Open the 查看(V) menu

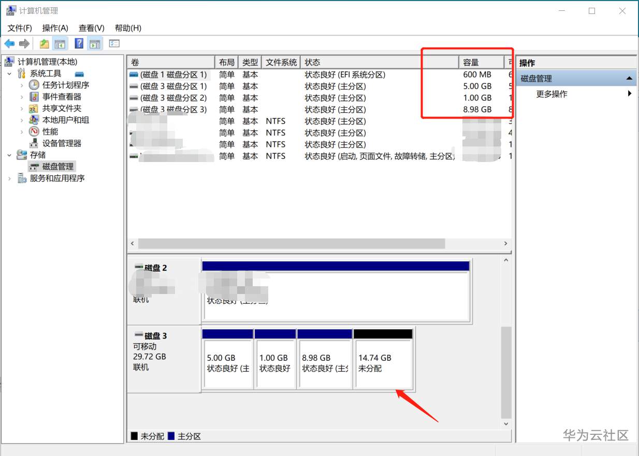92,28
